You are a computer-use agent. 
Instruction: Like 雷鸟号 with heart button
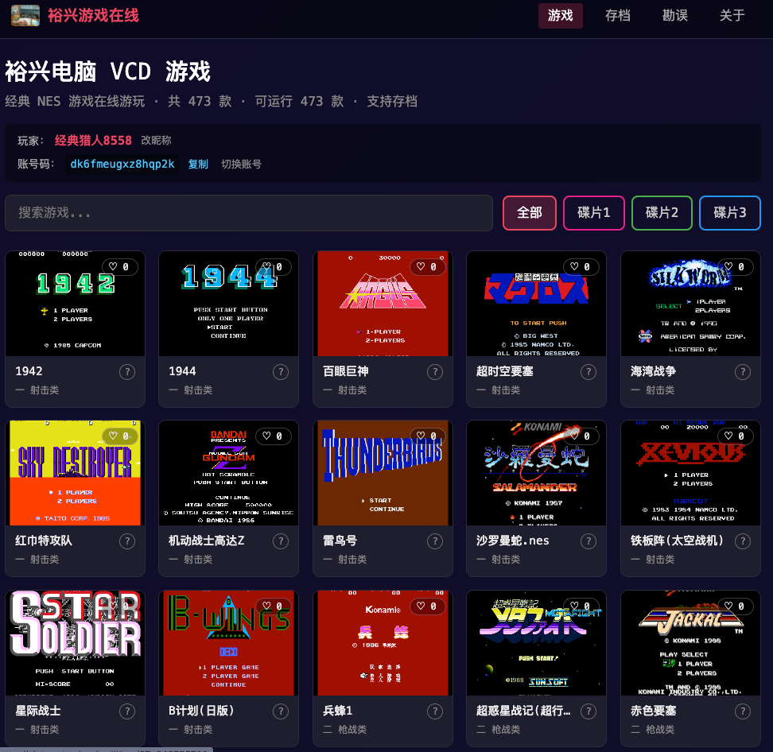tap(427, 436)
